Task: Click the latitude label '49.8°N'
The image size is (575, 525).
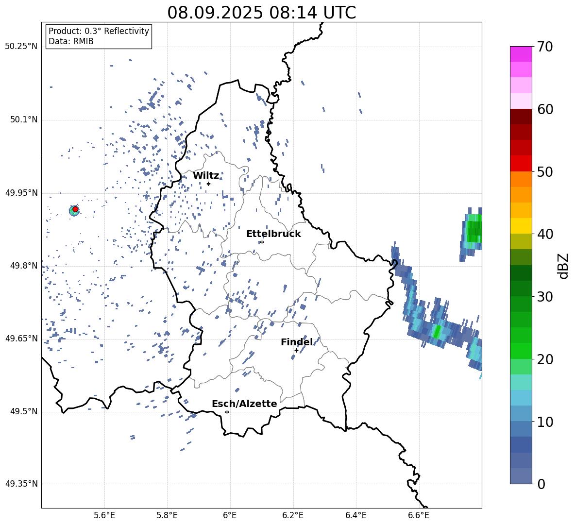Action: click(24, 266)
